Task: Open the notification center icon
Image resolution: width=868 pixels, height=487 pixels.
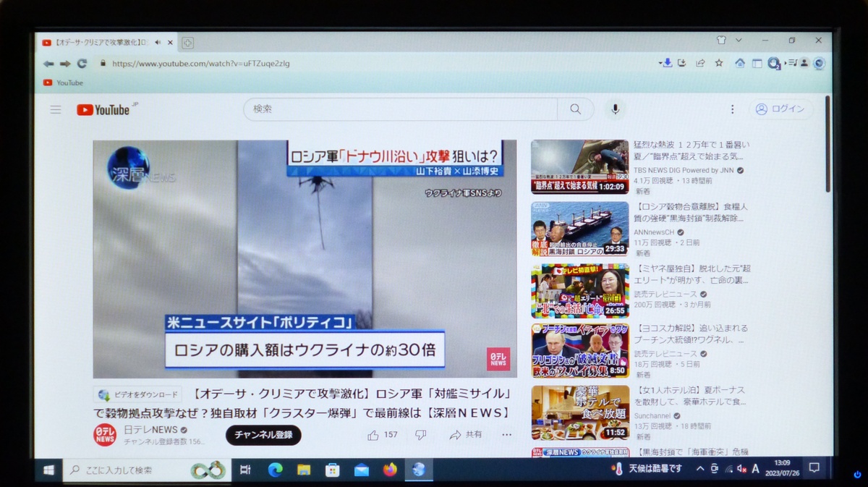Action: [814, 469]
